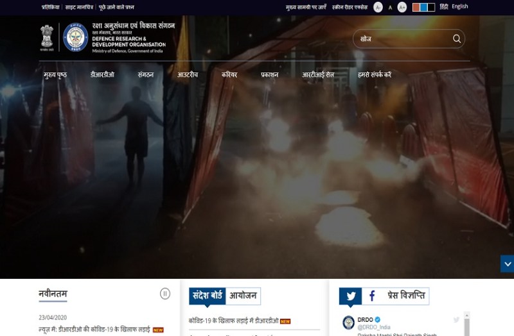The height and width of the screenshot is (336, 514).
Task: Expand the डीआरडीओ navigation menu
Action: pyautogui.click(x=102, y=74)
